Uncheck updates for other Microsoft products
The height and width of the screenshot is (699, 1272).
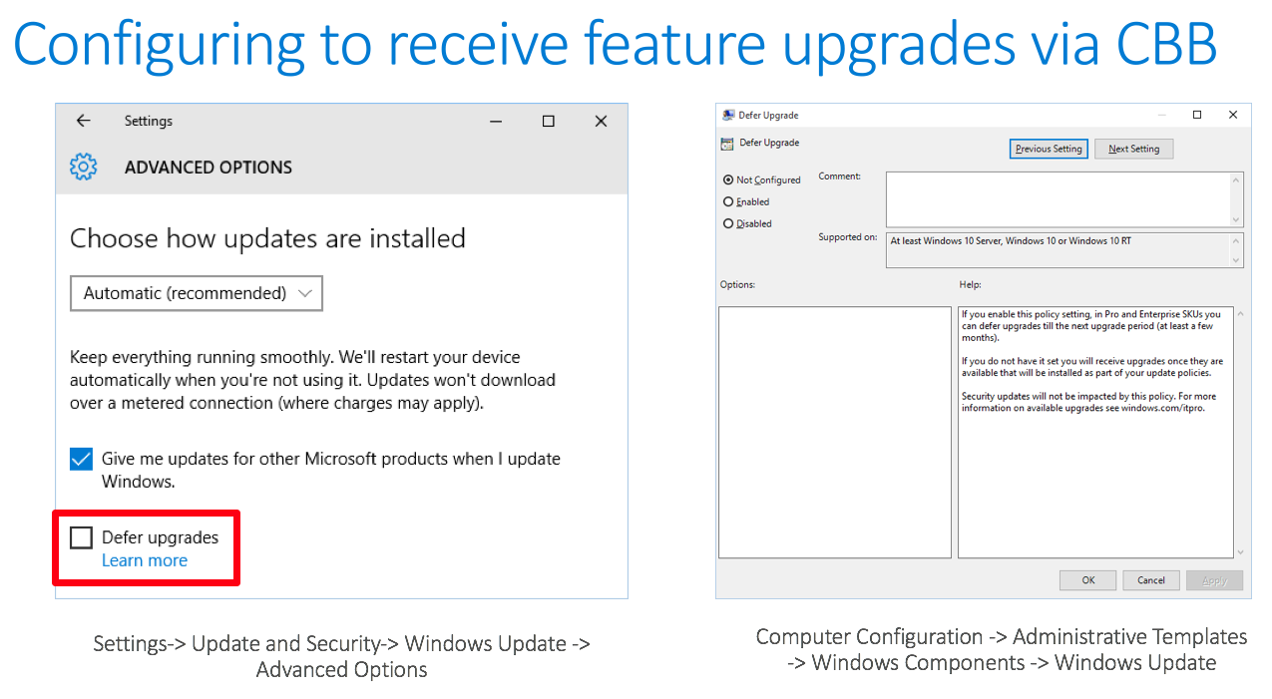click(82, 460)
